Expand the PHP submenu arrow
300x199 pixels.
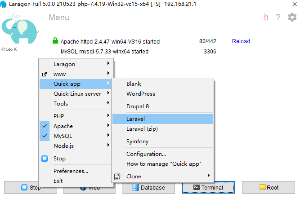pyautogui.click(x=108, y=115)
